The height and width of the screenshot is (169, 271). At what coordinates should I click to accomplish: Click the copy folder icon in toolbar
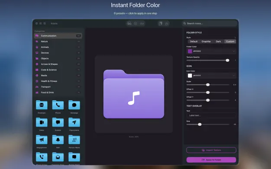click(x=161, y=23)
